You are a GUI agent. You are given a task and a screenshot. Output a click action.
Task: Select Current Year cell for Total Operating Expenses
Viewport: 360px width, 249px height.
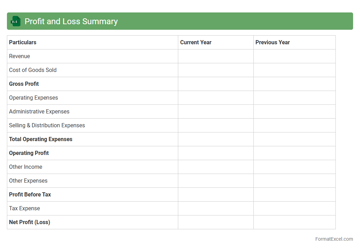(216, 139)
